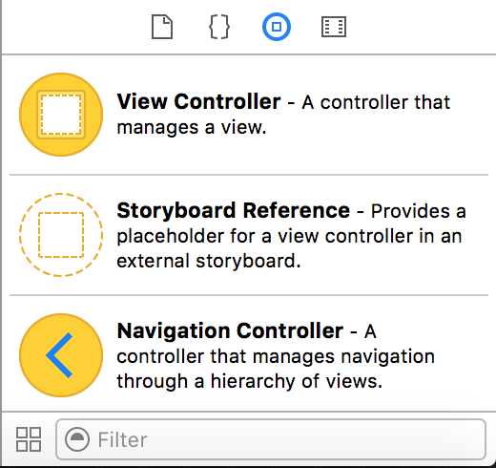This screenshot has width=496, height=468.
Task: Focus the Filter search field
Action: tap(271, 439)
